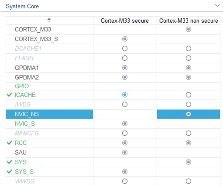
Task: Click the Cortex-M33 secure column header
Action: 125,21
